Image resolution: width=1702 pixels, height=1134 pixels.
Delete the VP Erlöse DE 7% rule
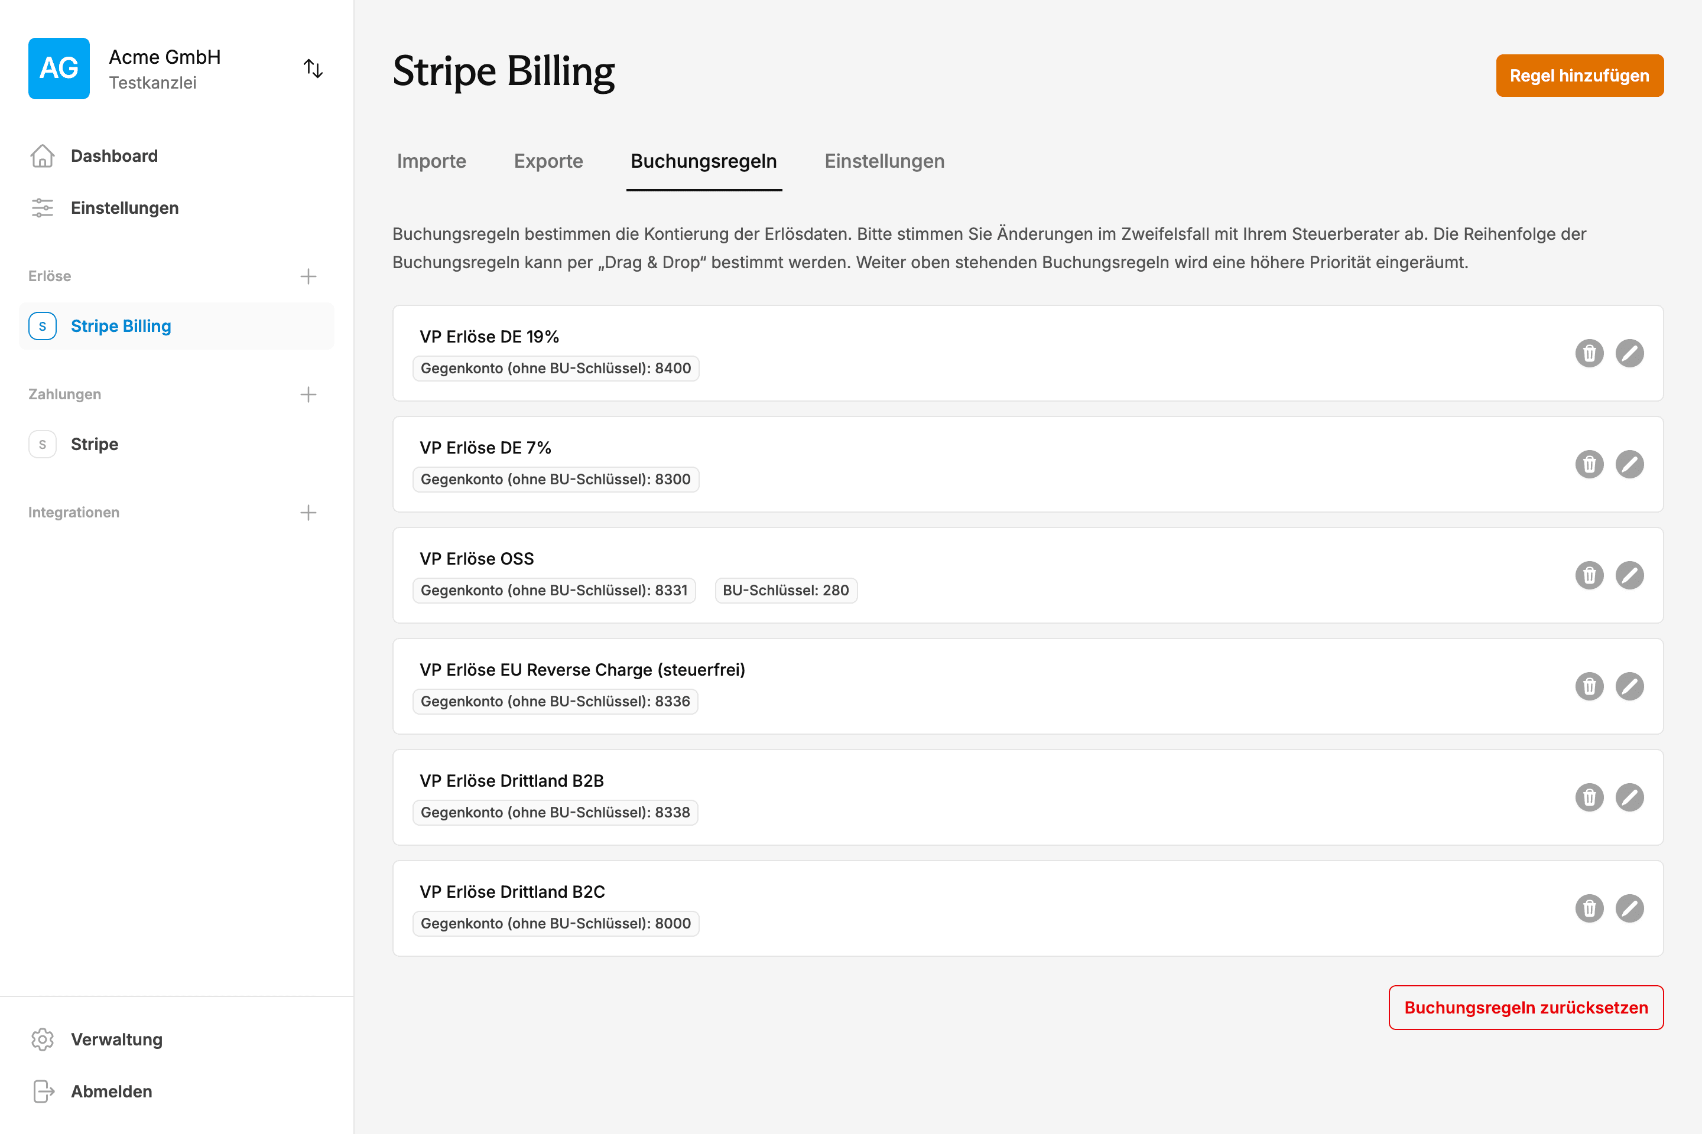click(1589, 464)
